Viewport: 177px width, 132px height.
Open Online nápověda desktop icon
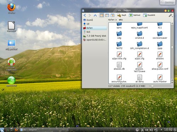click(x=11, y=64)
